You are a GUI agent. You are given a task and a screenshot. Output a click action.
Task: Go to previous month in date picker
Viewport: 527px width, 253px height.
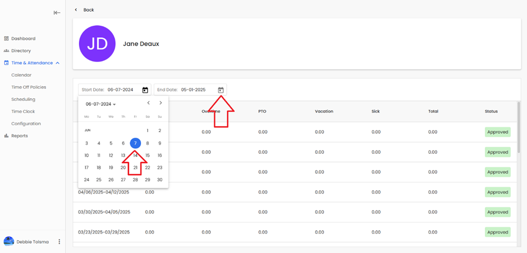[149, 103]
